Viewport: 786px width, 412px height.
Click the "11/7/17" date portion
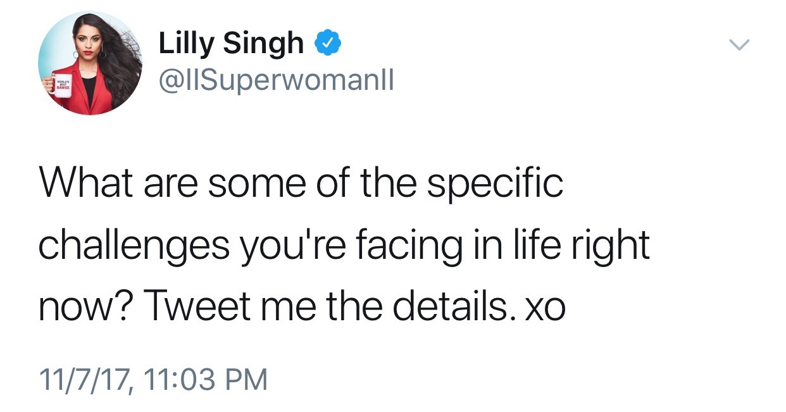click(x=84, y=379)
